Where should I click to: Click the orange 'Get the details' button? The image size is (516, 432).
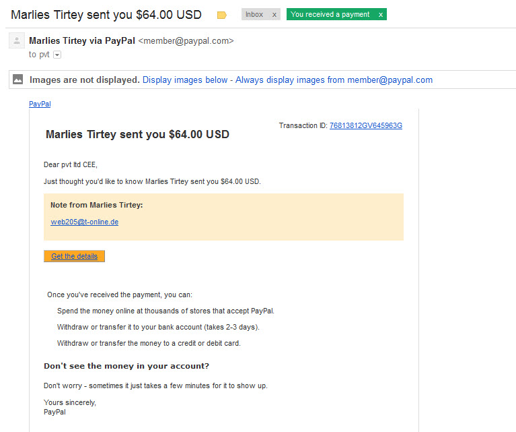tap(75, 256)
